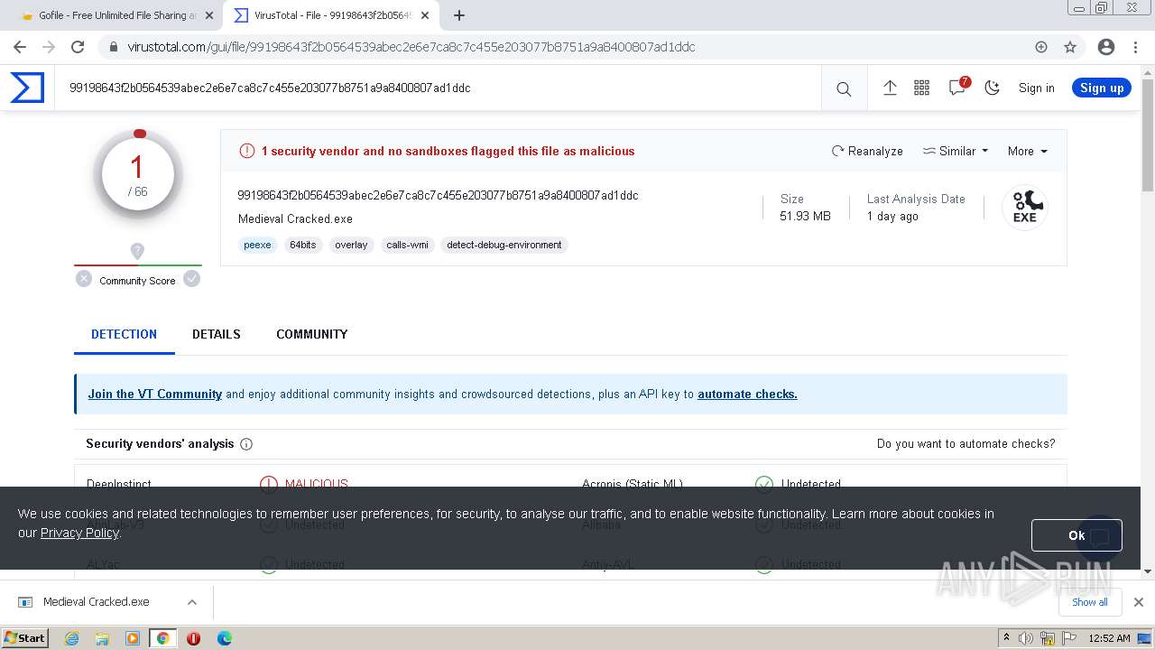Click the hash search input field
This screenshot has height=650, width=1155.
pos(438,88)
